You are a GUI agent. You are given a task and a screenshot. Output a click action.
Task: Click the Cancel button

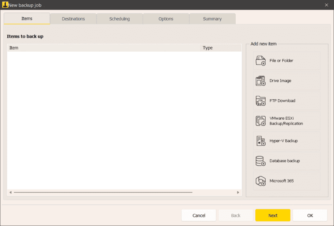point(199,216)
